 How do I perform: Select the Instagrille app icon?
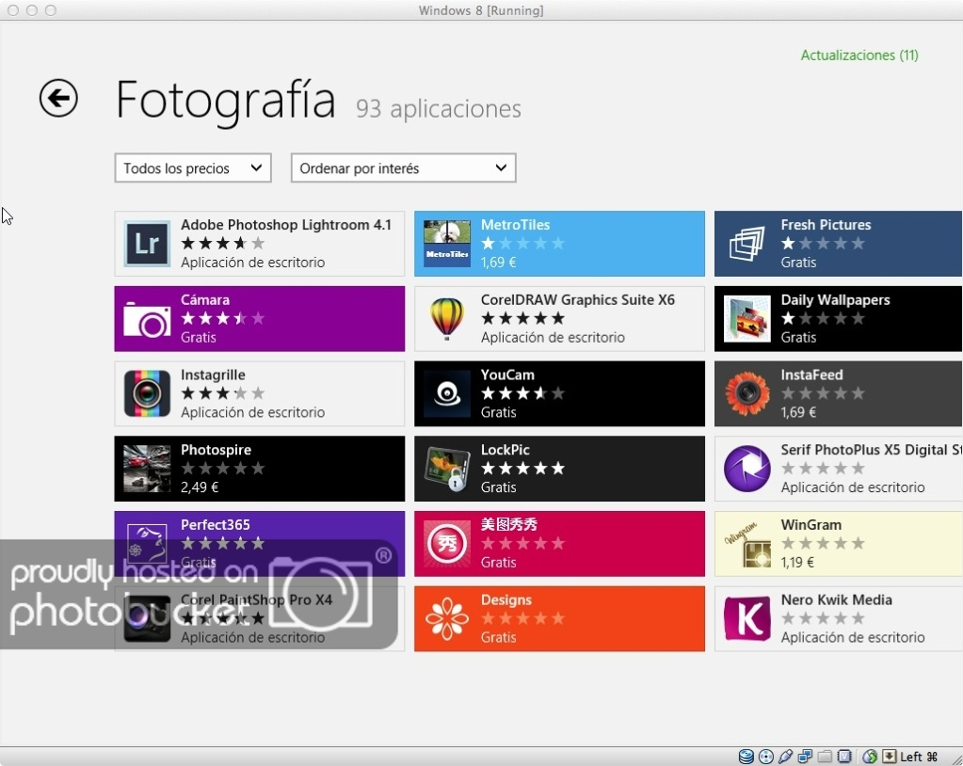click(x=147, y=393)
